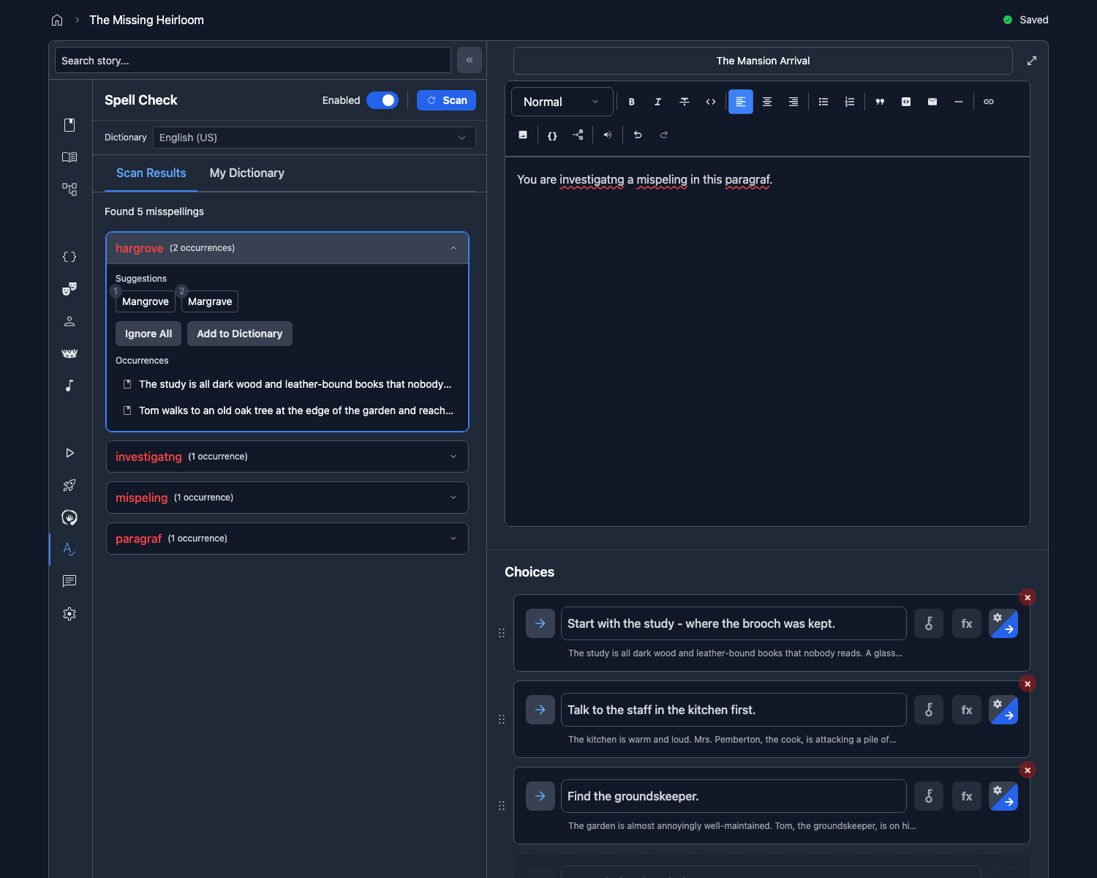
Task: Click the Scan button to recheck spelling
Action: point(446,100)
